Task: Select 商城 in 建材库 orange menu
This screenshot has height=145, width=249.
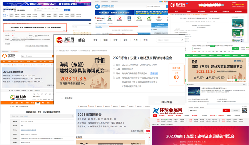Action: (x=17, y=103)
